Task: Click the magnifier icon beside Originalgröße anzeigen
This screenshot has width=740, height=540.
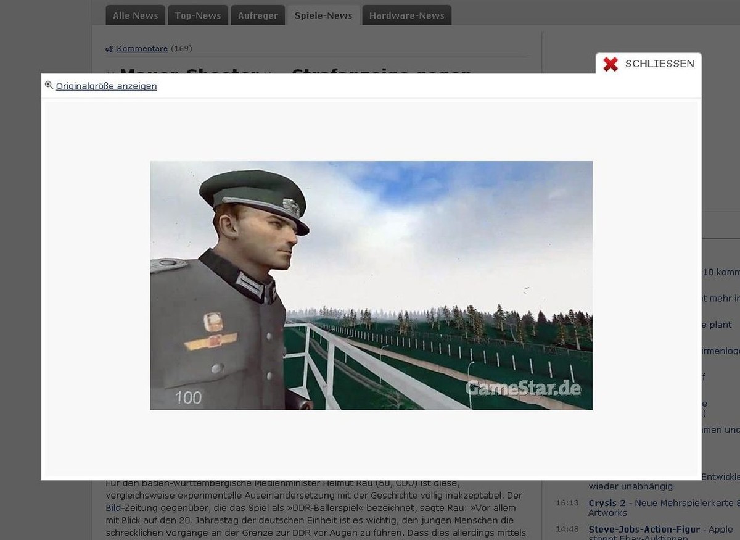Action: tap(49, 85)
